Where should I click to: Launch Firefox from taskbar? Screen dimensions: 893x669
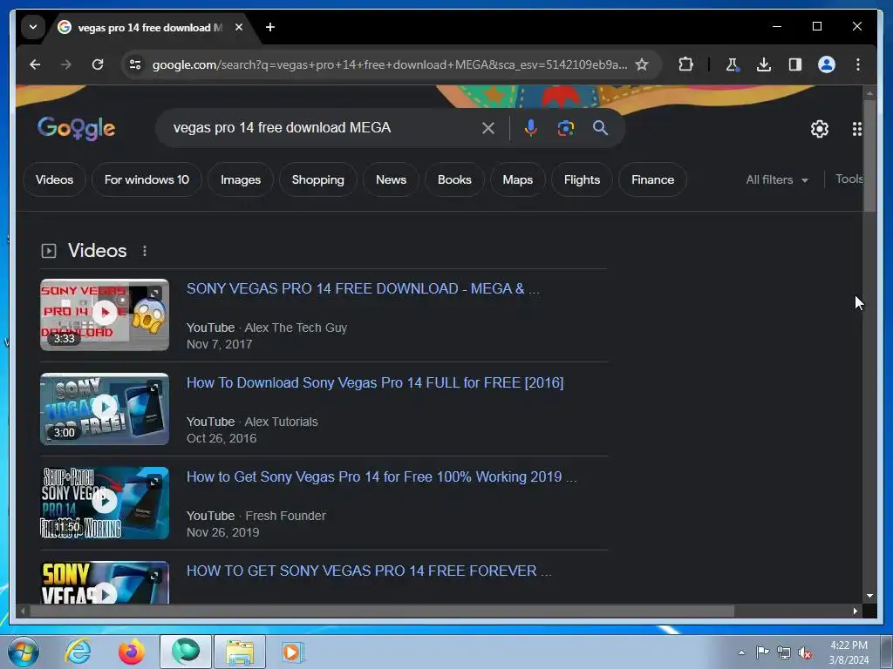tap(131, 652)
